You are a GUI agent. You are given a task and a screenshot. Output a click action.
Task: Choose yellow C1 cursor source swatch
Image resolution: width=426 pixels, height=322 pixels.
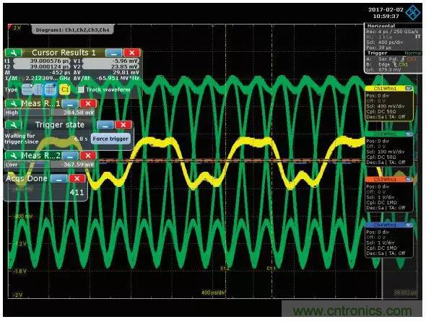(65, 90)
